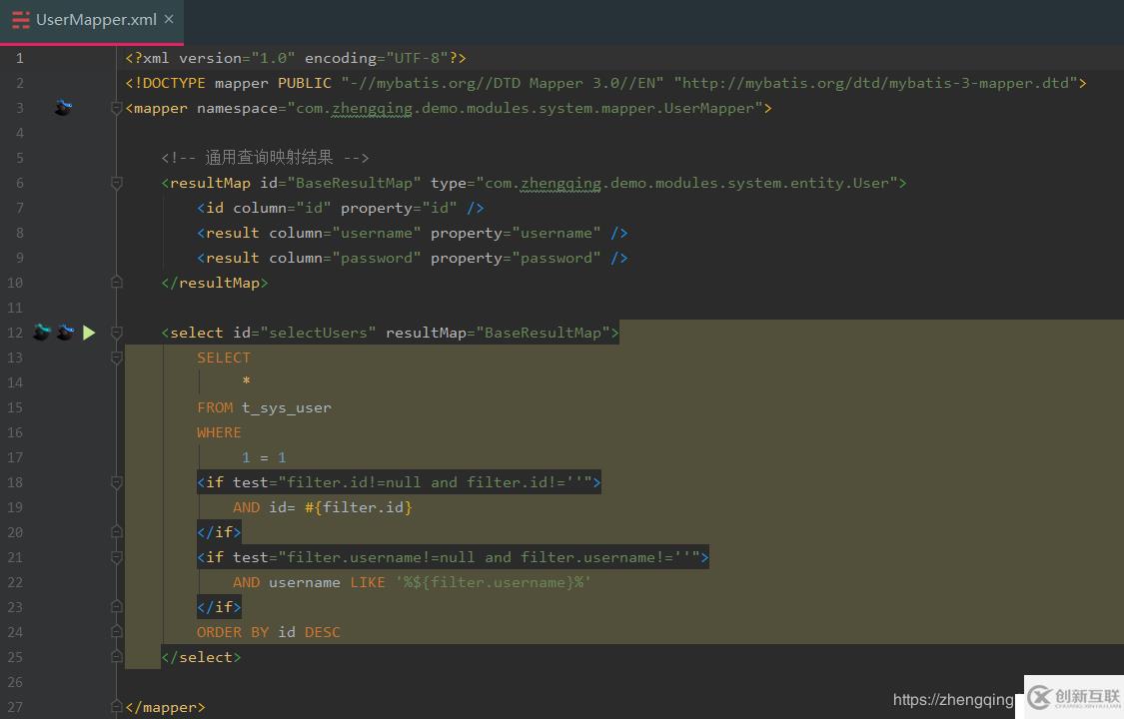The height and width of the screenshot is (719, 1124).
Task: Click the file type icon in the UserMapper.xml tab
Action: [x=19, y=18]
